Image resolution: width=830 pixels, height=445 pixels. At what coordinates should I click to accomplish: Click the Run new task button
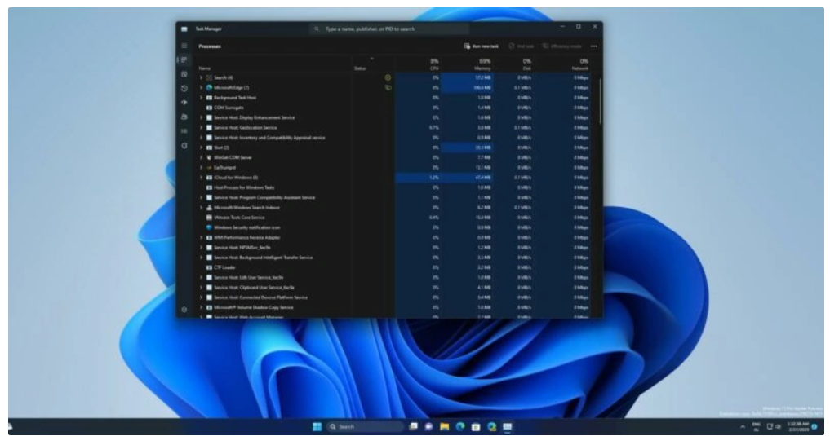point(482,46)
